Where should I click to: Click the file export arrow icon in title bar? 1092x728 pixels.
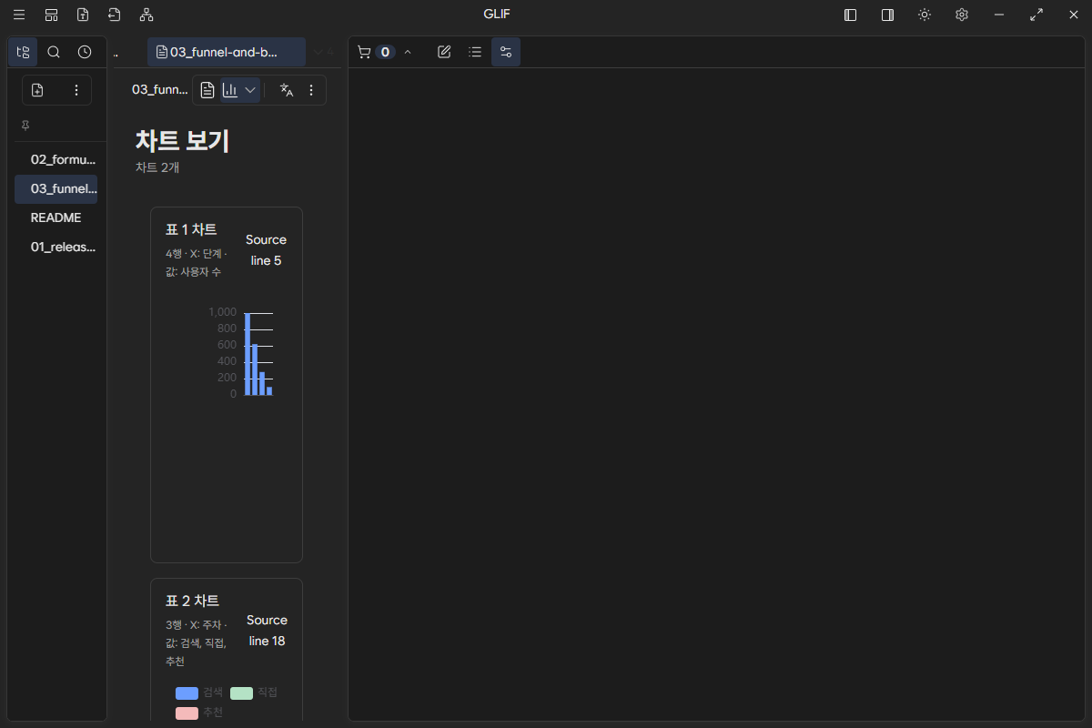(114, 15)
